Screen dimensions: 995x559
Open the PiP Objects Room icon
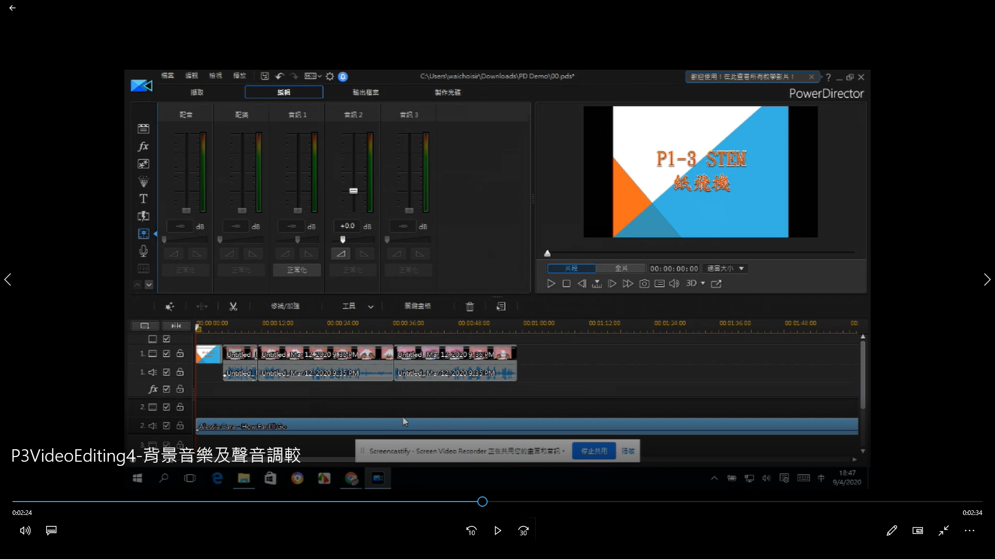144,164
